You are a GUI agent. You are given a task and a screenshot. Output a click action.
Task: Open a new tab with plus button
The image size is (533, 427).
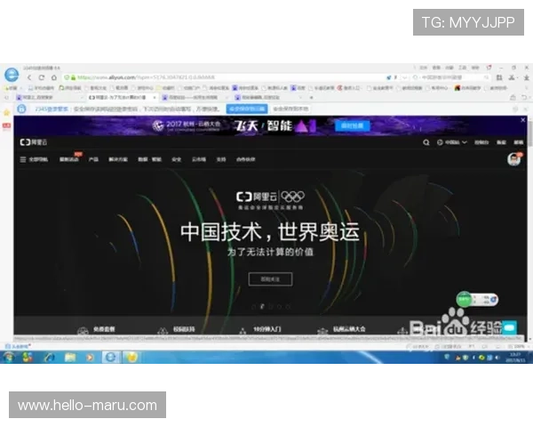pos(312,97)
